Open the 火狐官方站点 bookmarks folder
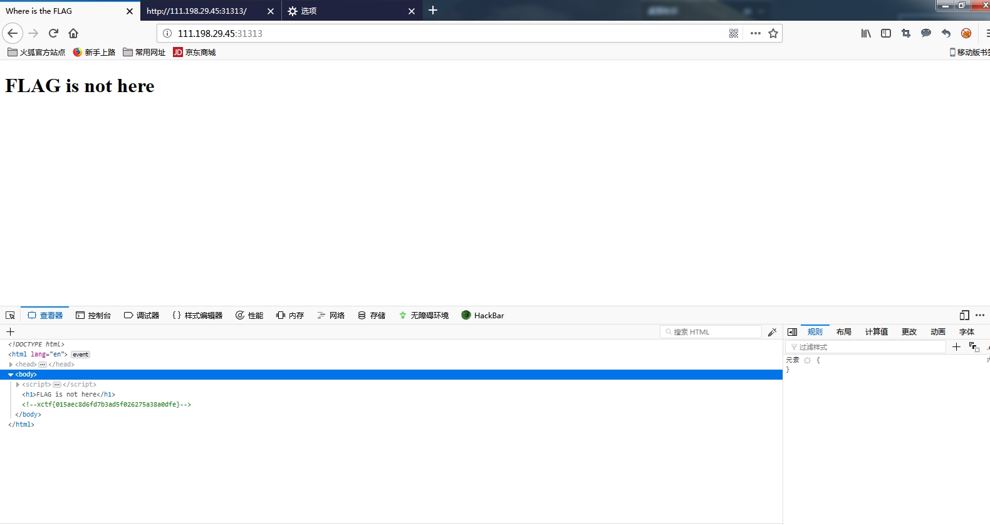 coord(36,53)
